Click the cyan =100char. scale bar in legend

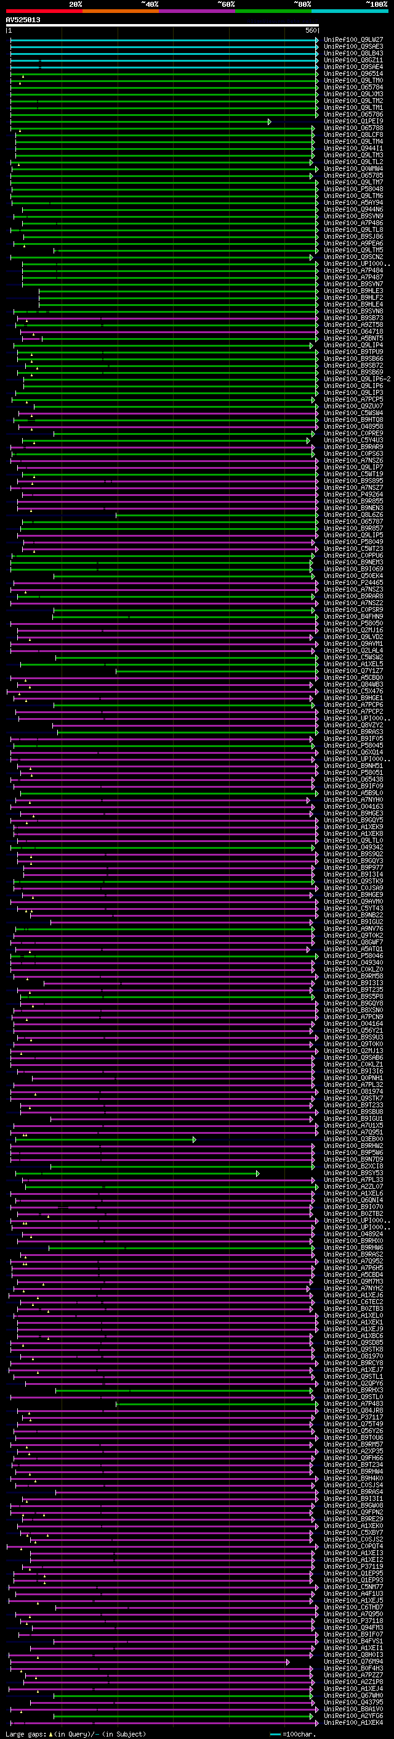point(275,1734)
